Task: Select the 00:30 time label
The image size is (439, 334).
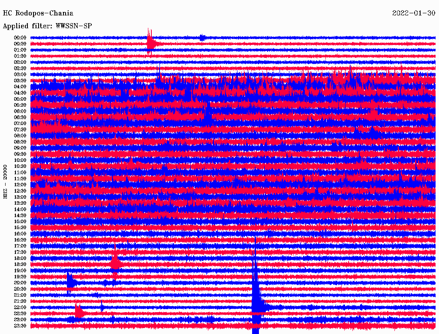Action: point(20,44)
